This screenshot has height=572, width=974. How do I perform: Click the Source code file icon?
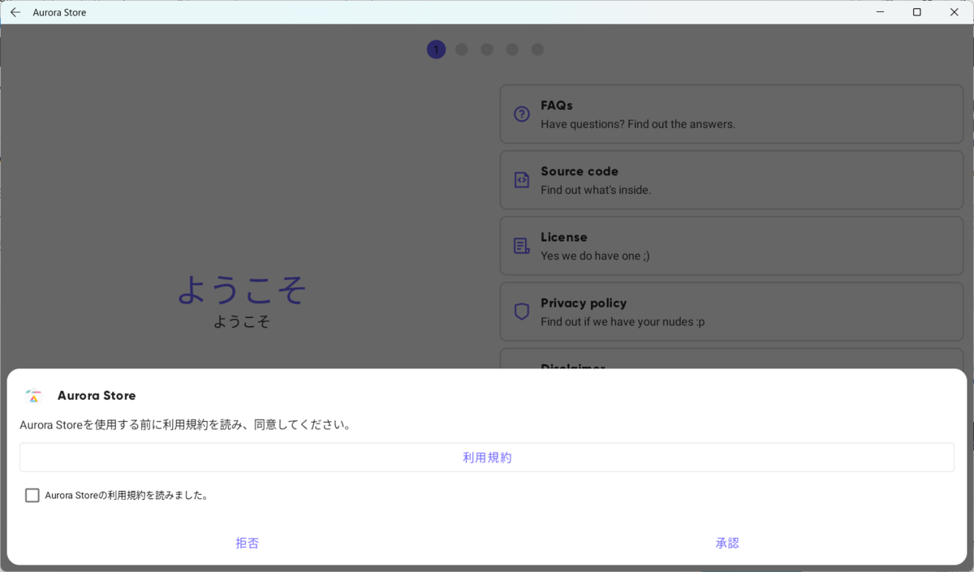pos(522,180)
